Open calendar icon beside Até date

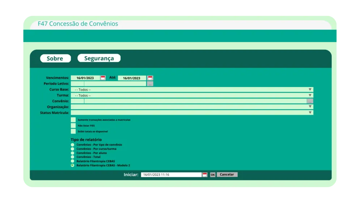[x=150, y=78]
